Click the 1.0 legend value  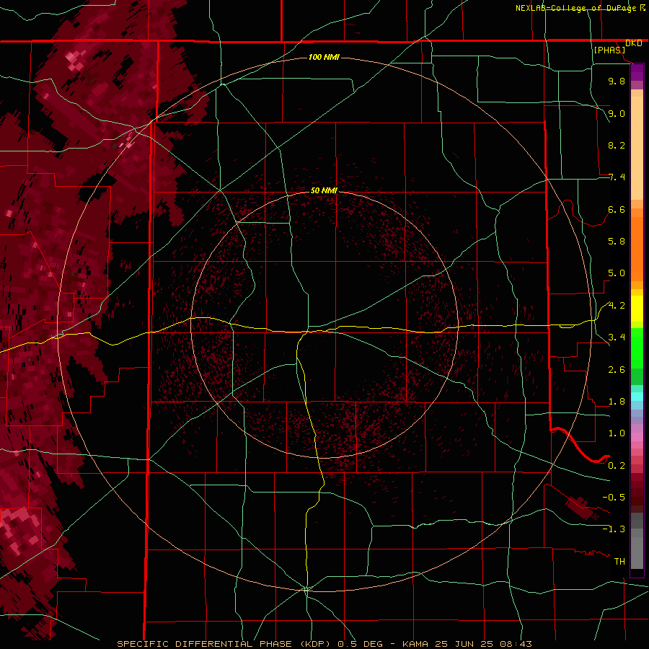point(617,433)
